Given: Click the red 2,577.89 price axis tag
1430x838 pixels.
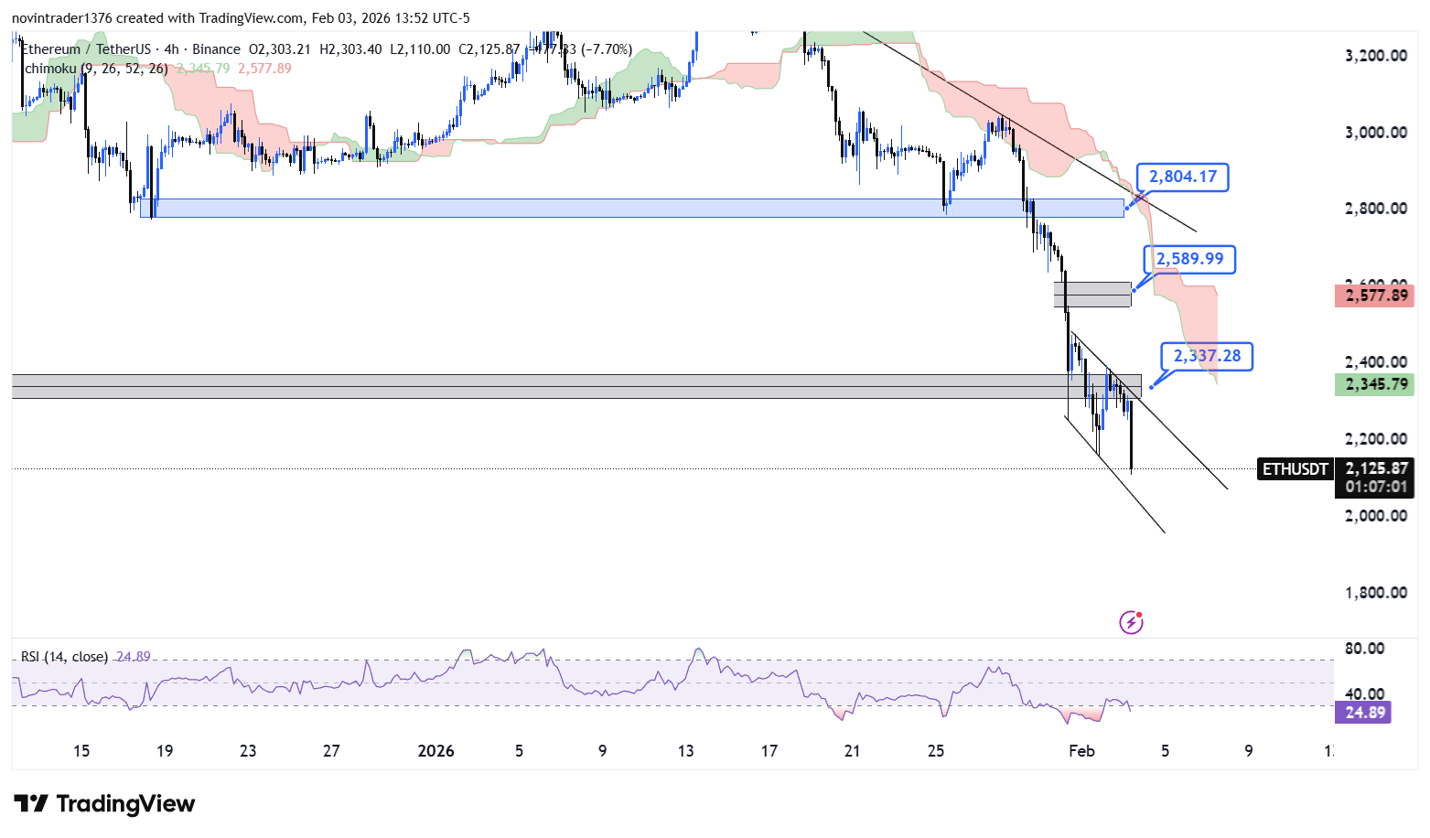Looking at the screenshot, I should point(1374,295).
